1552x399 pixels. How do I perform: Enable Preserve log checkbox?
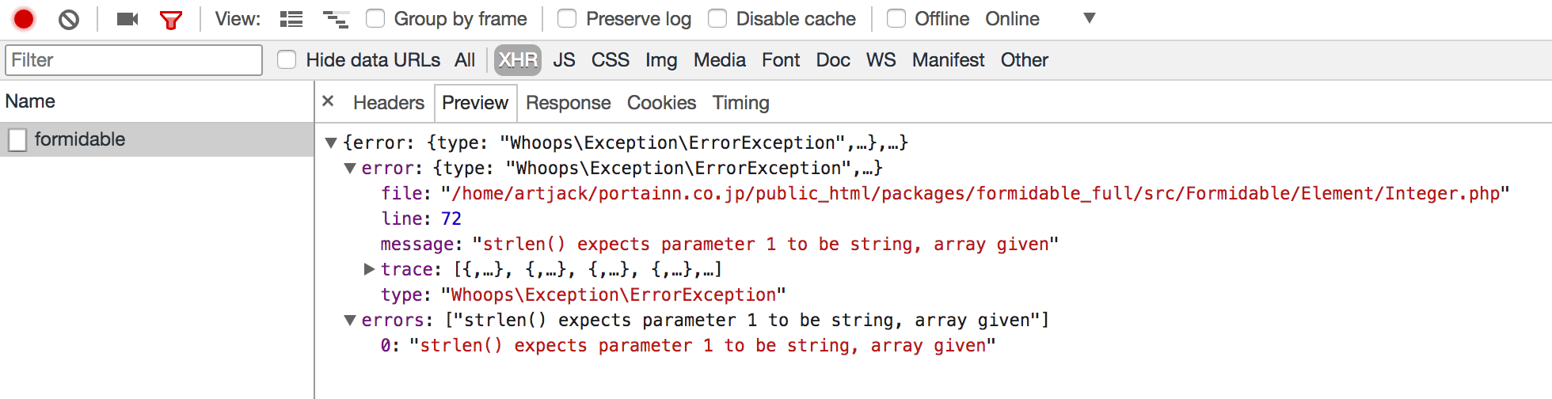567,18
